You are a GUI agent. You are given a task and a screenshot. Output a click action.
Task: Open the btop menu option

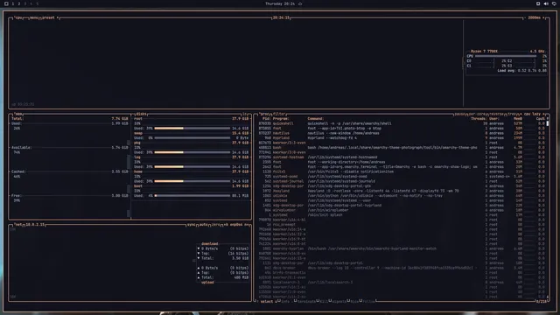34,17
